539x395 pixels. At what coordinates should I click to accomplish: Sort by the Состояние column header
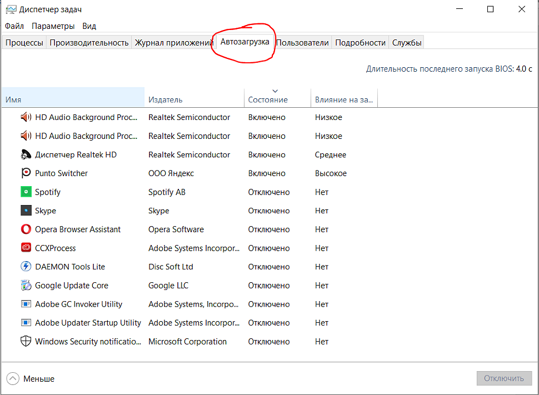tap(277, 97)
